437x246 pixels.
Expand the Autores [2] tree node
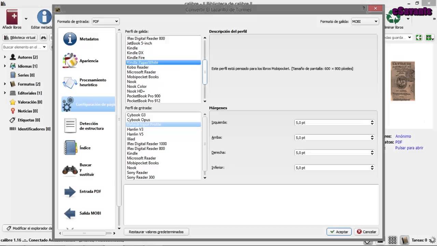pyautogui.click(x=5, y=57)
